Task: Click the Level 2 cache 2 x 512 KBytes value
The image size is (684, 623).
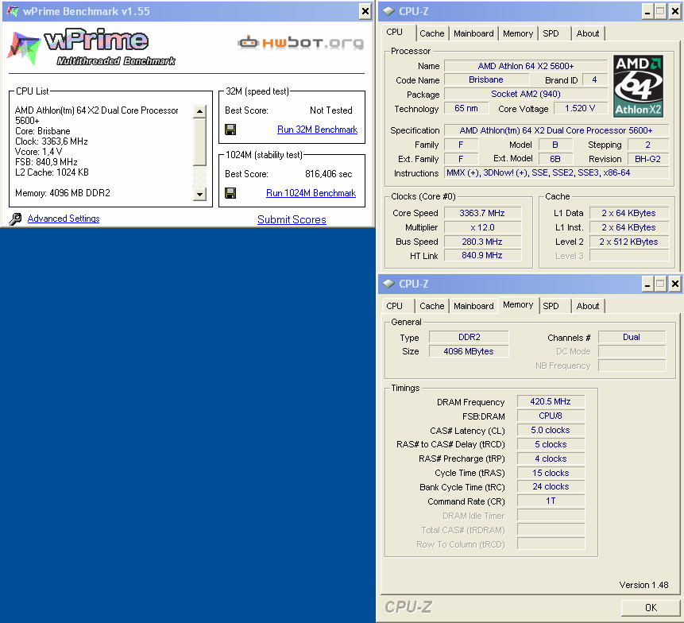Action: [x=628, y=242]
